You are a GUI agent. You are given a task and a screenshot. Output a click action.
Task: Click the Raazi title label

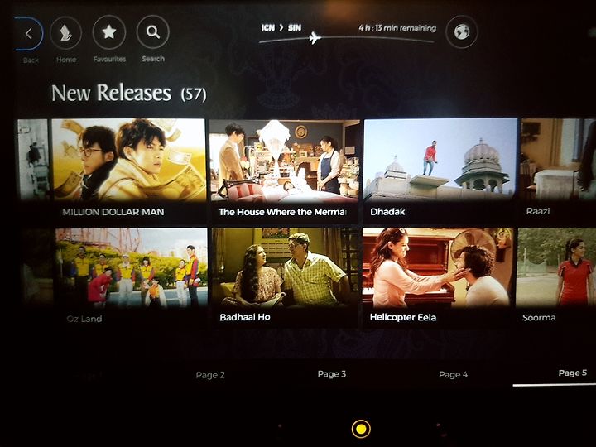tap(538, 211)
